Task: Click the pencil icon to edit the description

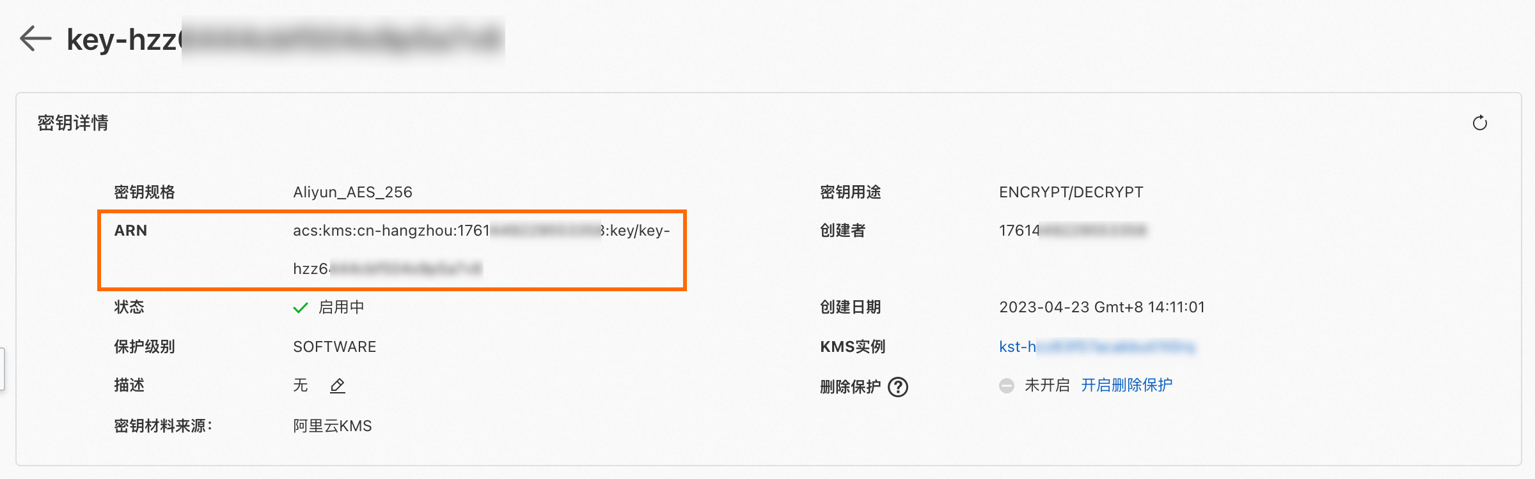Action: [337, 386]
